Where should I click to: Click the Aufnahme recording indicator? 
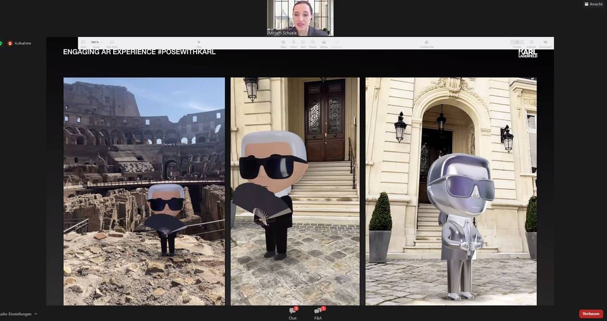point(20,43)
